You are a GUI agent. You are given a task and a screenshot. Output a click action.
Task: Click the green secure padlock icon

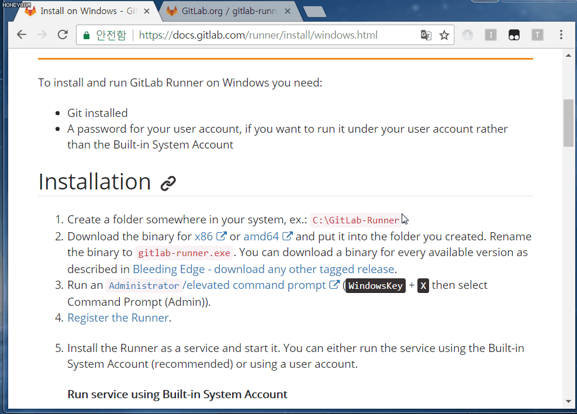click(86, 35)
